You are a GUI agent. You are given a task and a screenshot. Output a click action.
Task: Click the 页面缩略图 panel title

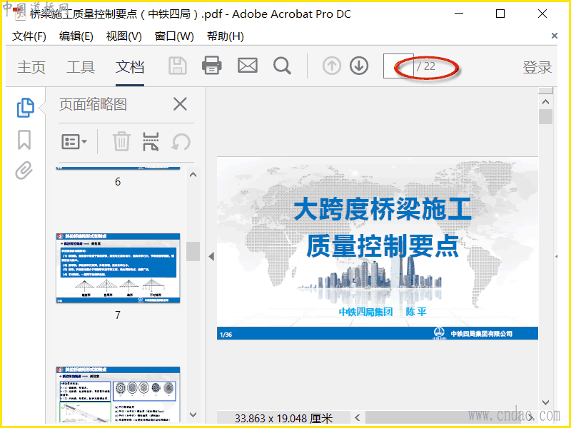pyautogui.click(x=94, y=104)
